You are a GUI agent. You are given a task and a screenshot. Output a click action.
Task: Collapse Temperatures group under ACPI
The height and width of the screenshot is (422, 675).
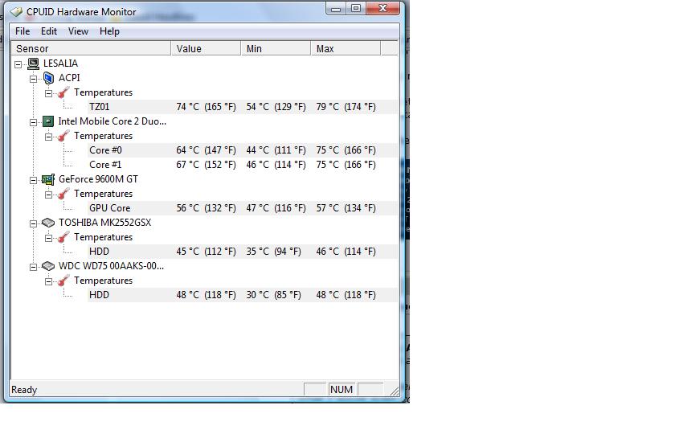point(49,93)
